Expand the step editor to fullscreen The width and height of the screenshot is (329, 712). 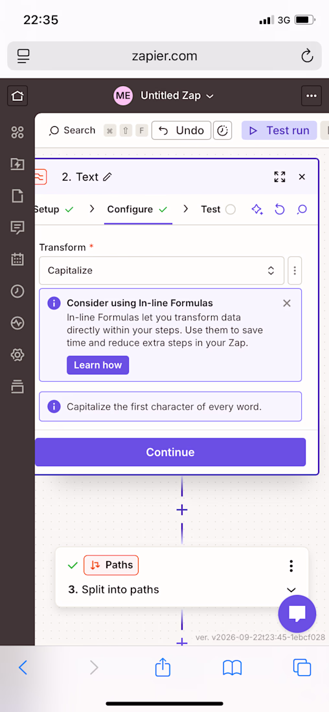pos(280,177)
